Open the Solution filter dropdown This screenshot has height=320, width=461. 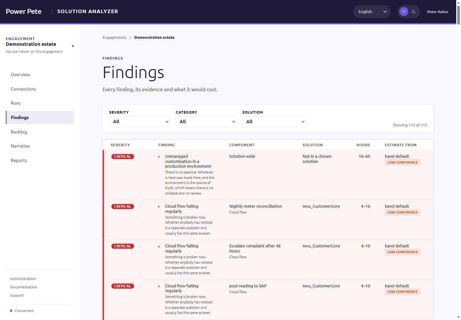pos(274,122)
